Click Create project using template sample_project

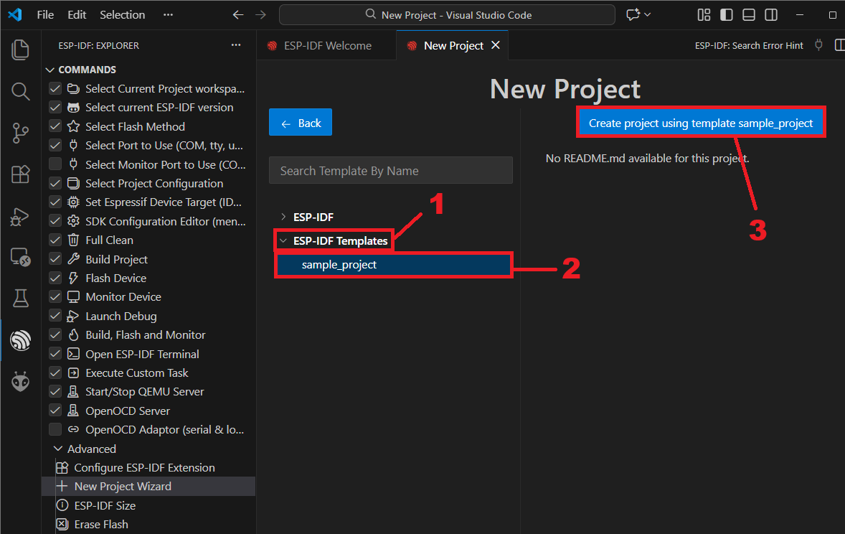[701, 123]
